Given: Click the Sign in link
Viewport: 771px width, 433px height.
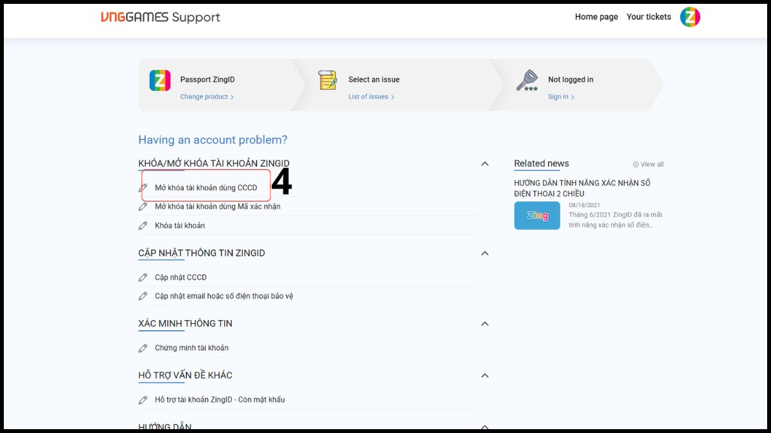Looking at the screenshot, I should [561, 97].
